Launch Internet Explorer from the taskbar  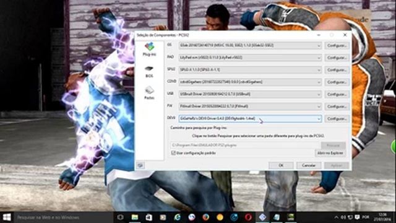[178, 217]
